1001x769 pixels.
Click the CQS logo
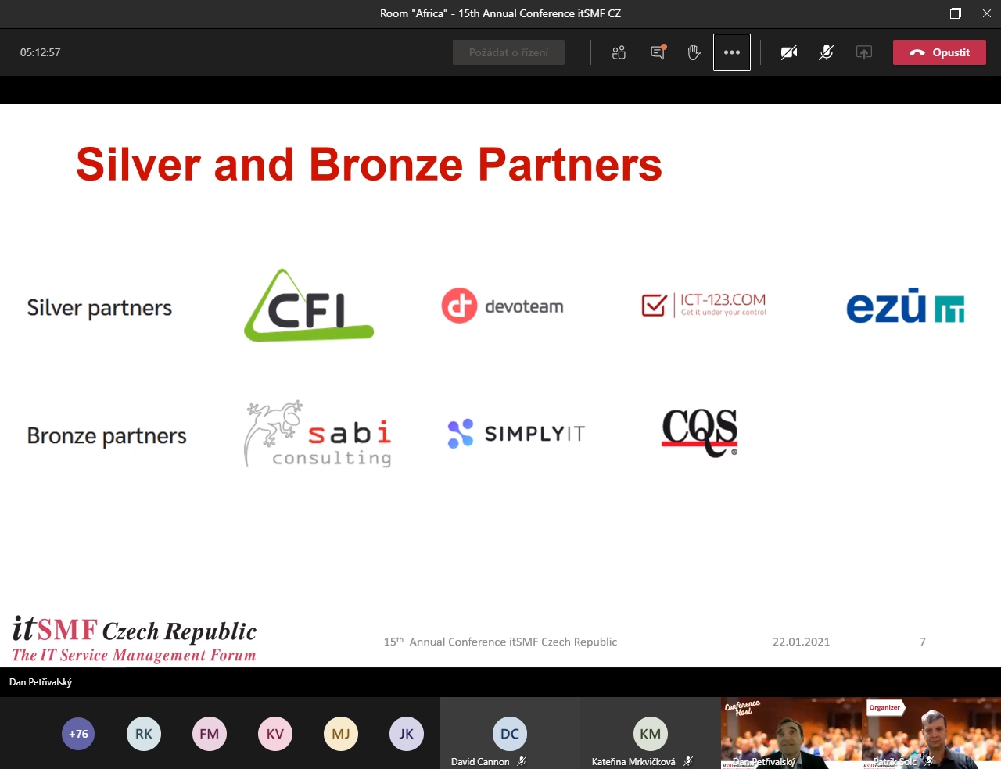pyautogui.click(x=700, y=432)
